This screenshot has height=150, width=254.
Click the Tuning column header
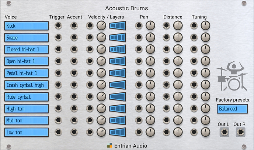click(x=199, y=17)
